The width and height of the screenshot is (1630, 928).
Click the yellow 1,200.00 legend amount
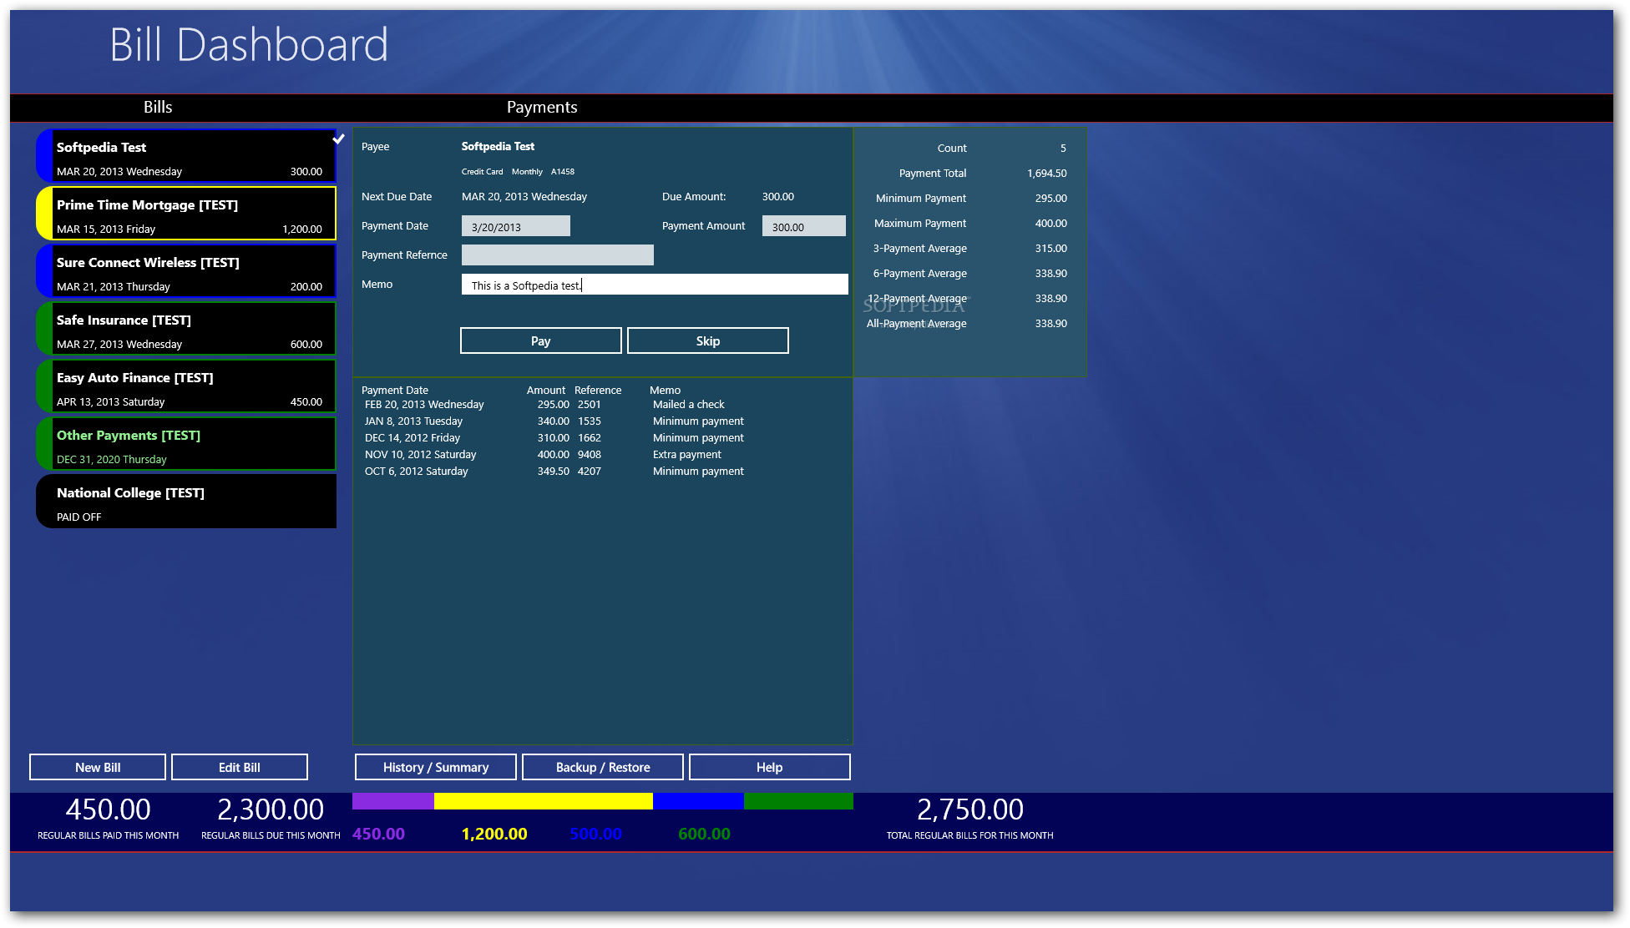494,834
